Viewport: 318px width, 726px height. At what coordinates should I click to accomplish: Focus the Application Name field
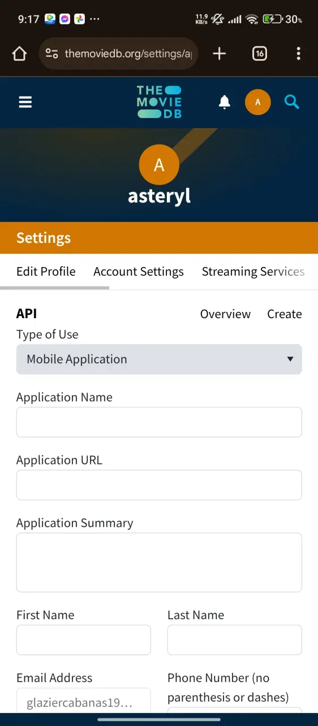tap(159, 422)
